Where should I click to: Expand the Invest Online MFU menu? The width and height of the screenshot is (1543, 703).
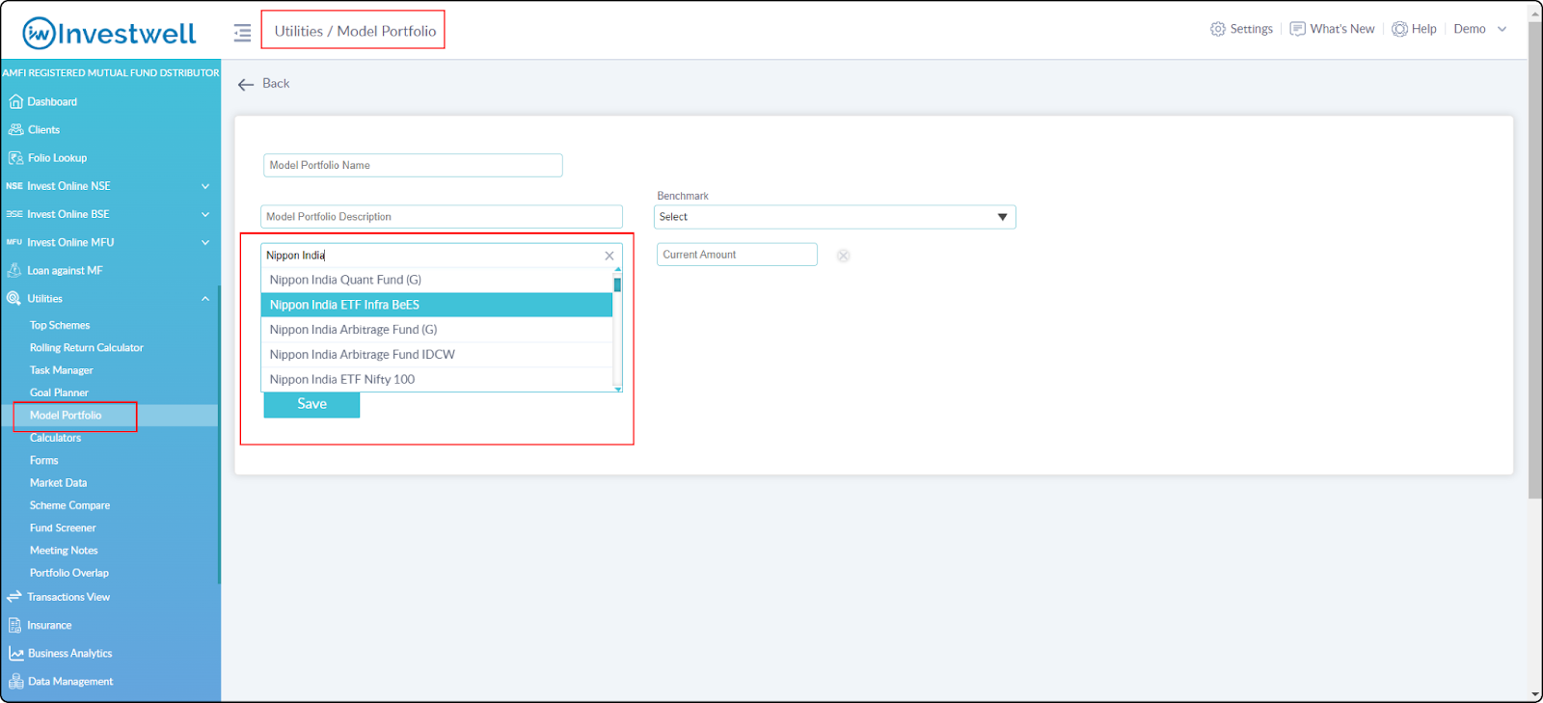[x=205, y=242]
